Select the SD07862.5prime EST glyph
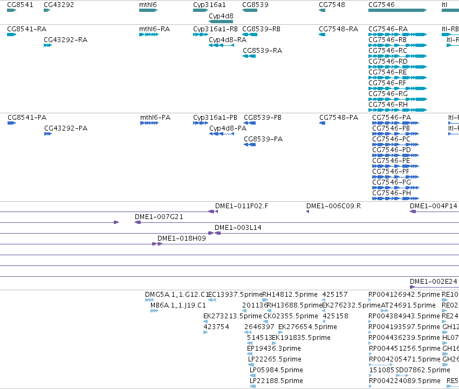 click(402, 376)
